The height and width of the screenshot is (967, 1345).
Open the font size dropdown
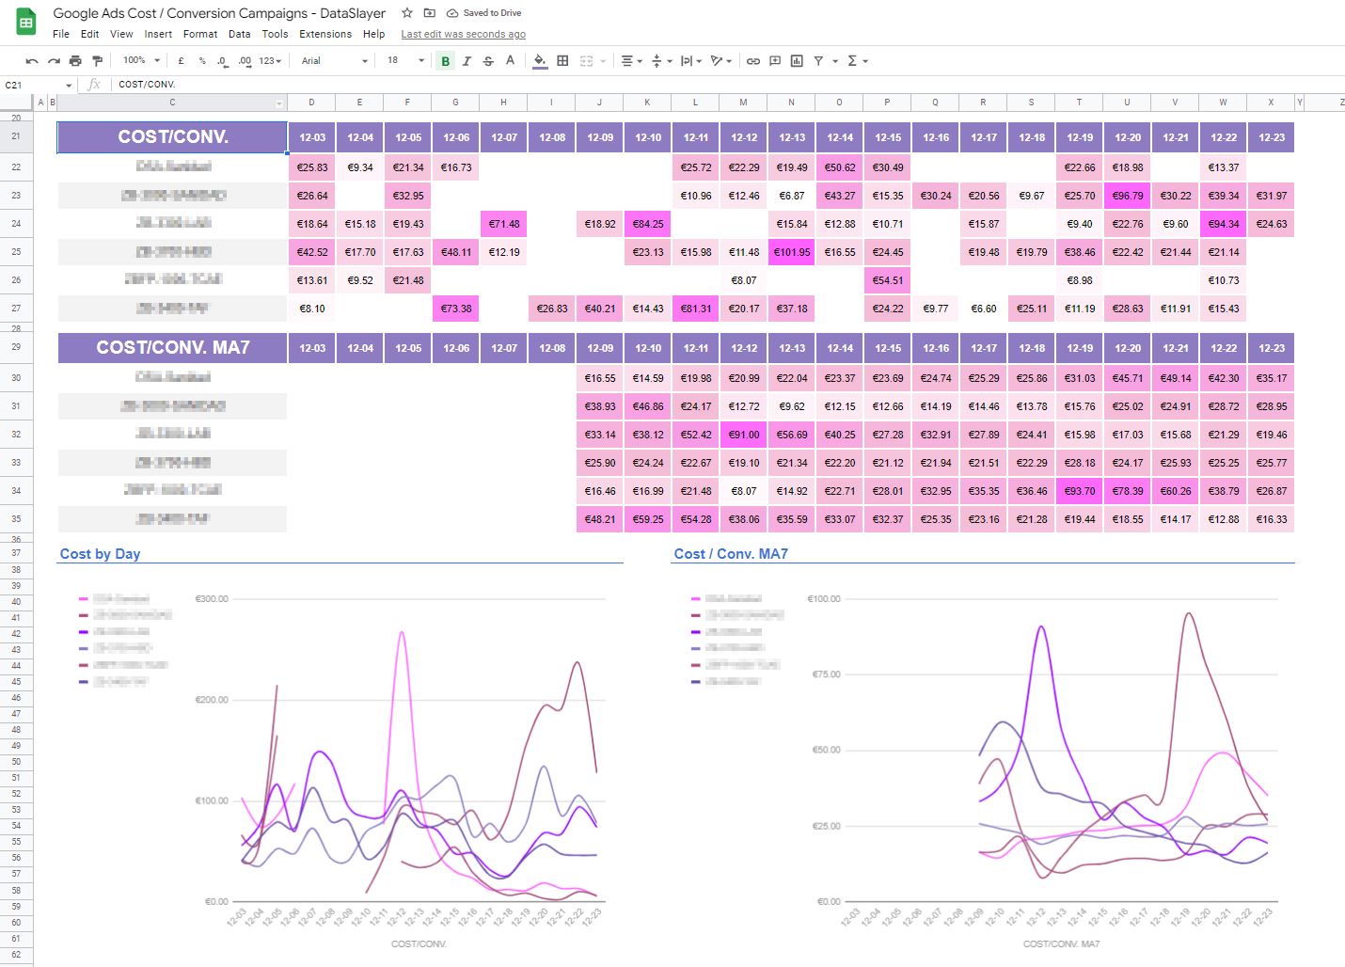click(405, 61)
